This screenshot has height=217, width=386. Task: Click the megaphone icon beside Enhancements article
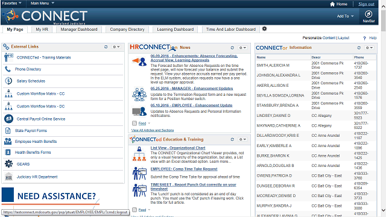[x=139, y=61]
